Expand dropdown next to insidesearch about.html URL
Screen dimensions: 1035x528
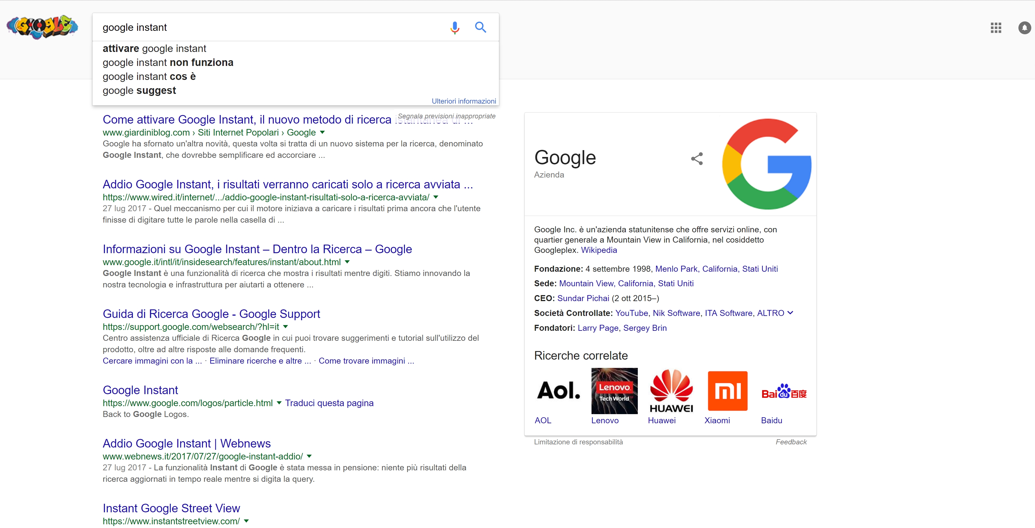pyautogui.click(x=347, y=262)
